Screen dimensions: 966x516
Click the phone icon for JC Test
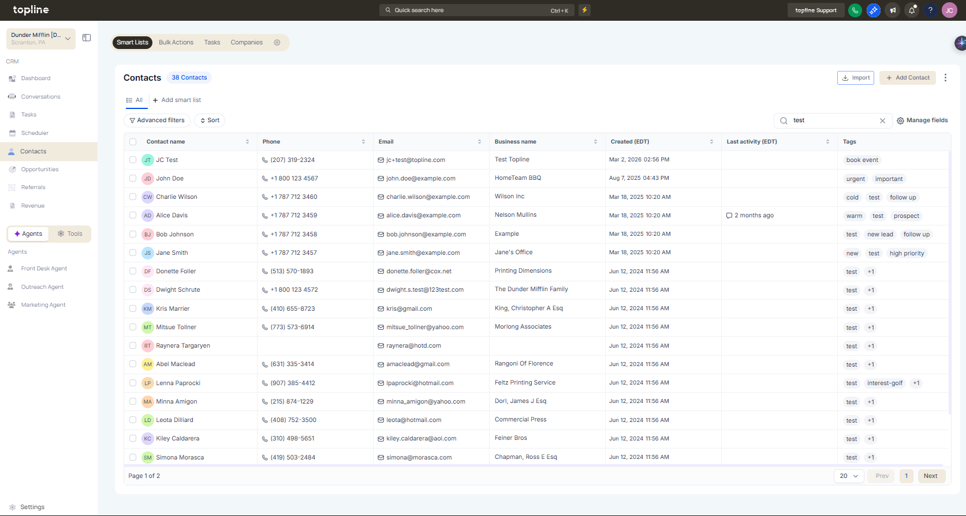pos(265,160)
